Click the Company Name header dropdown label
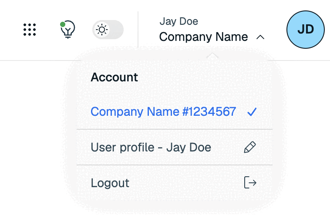 (203, 37)
